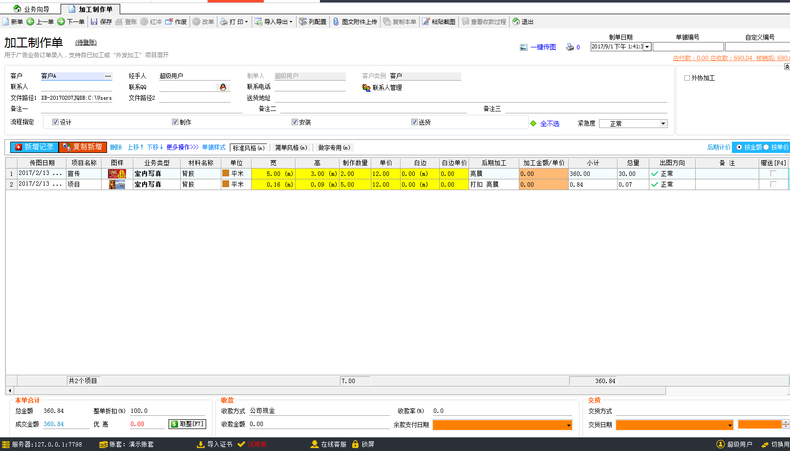Expand the 紧急度 dropdown
The width and height of the screenshot is (790, 451).
[663, 124]
